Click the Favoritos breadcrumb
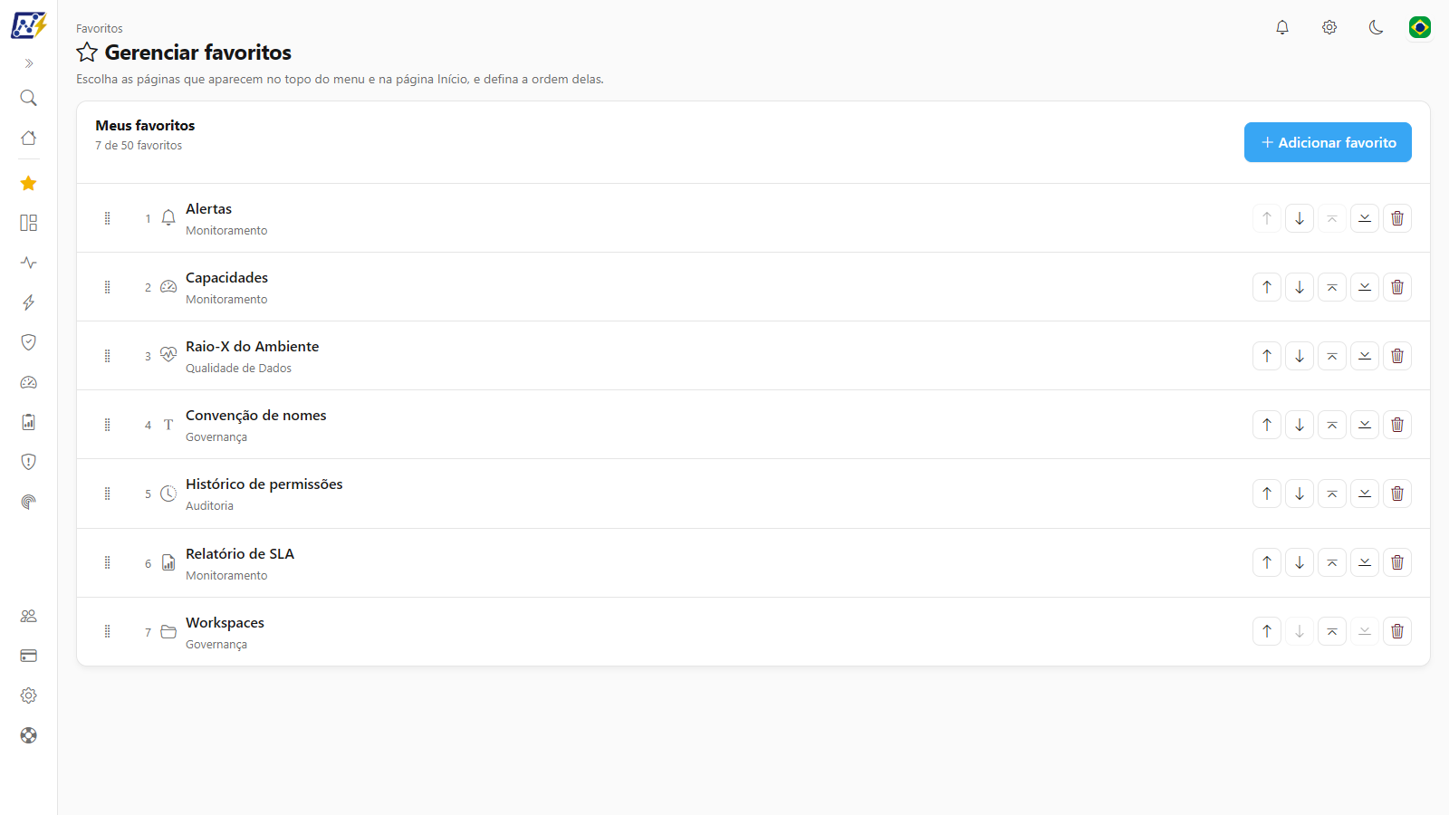The height and width of the screenshot is (815, 1449). [100, 29]
